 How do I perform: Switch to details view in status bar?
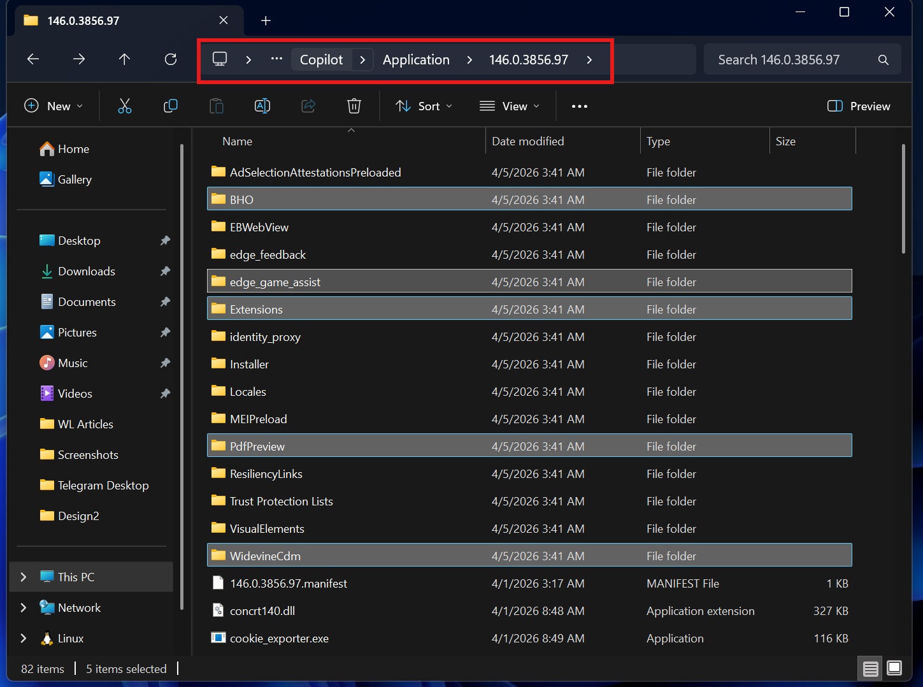pyautogui.click(x=871, y=669)
